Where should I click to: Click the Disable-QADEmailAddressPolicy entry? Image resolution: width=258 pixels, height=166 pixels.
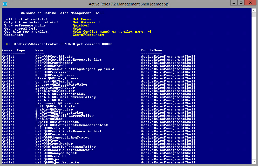click(65, 97)
